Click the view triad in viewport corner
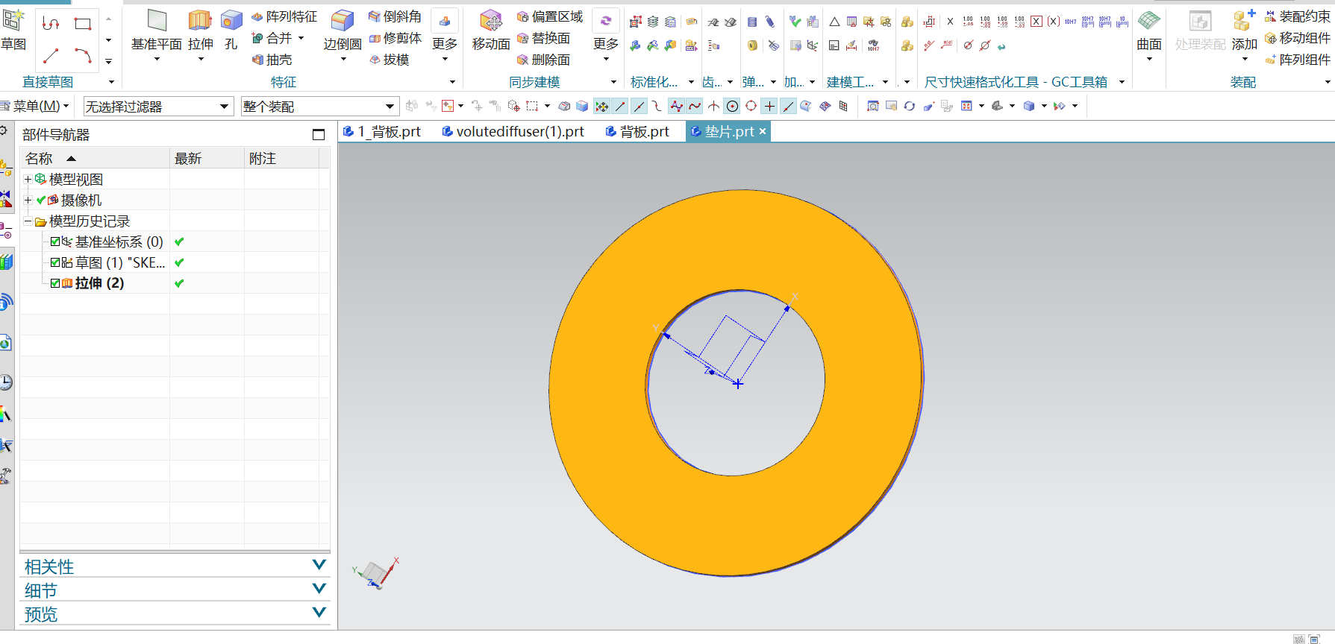Screen dimensions: 1335x644 coord(376,573)
